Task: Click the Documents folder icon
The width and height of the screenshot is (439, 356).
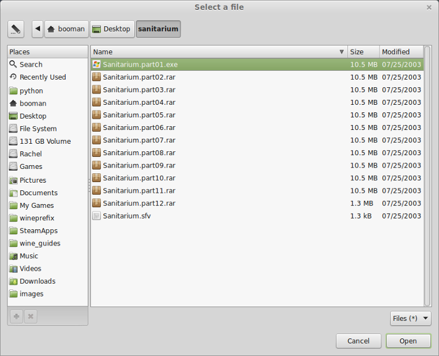Action: [13, 193]
